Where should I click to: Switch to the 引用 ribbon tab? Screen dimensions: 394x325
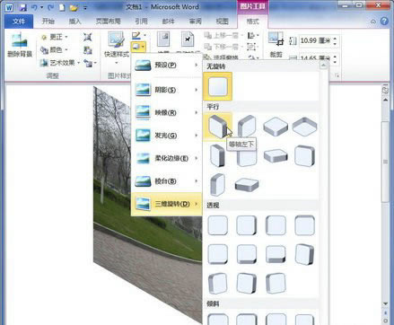point(141,22)
